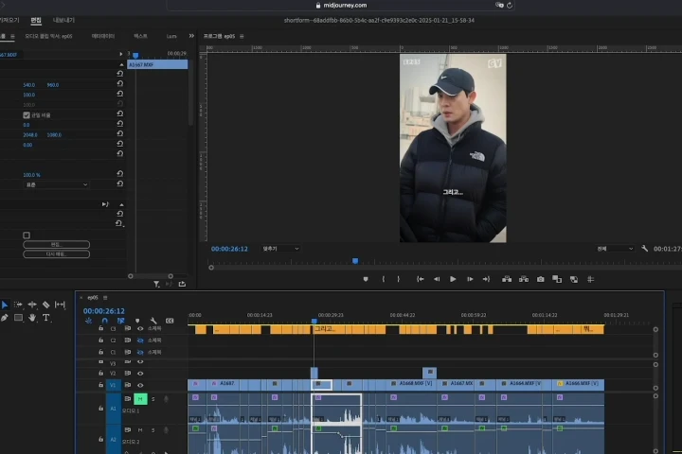Reset Position parameter 540.0 960.0
Viewport: 682px width, 454px height.
point(120,84)
